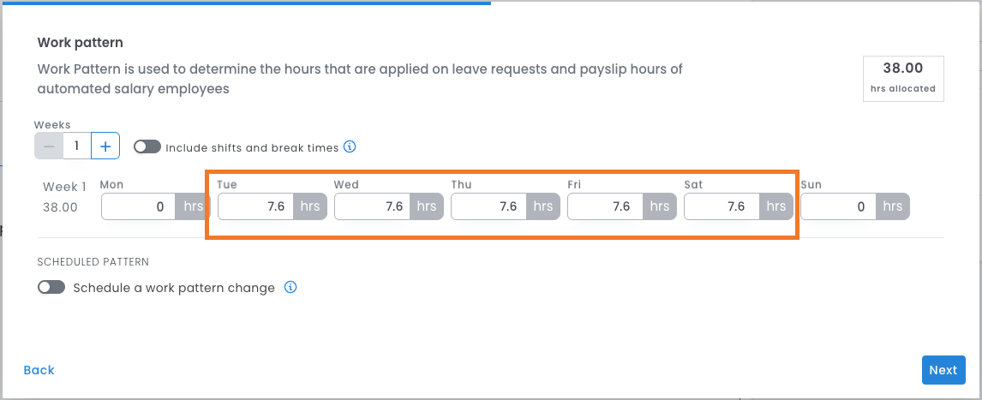982x400 pixels.
Task: Decrease weeks with the minus button
Action: pos(49,146)
